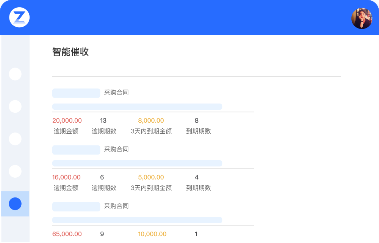Click the 智能催收 page title
379x243 pixels.
click(x=70, y=52)
